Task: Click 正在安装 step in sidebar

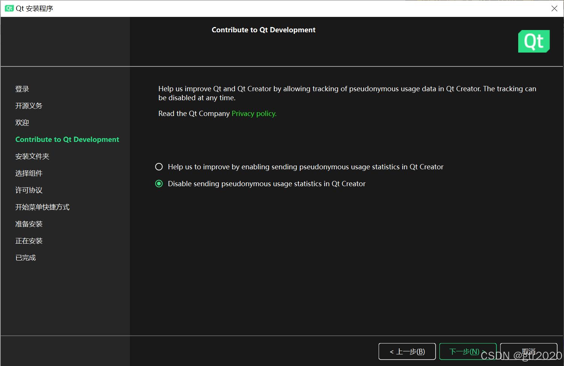Action: coord(29,241)
